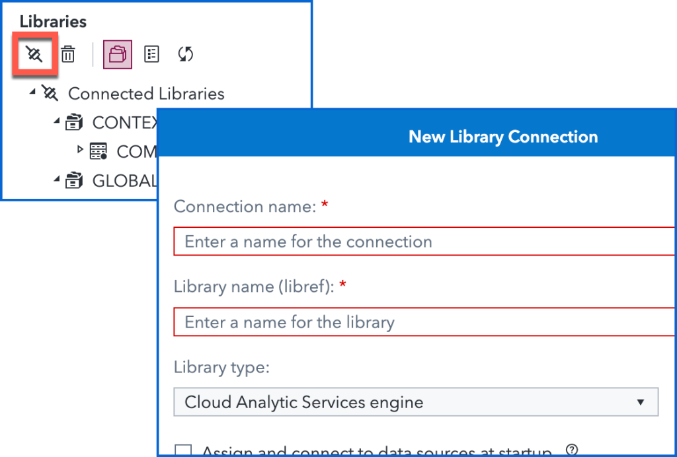
Task: Enable Assign and connect at startup checkbox
Action: click(183, 452)
